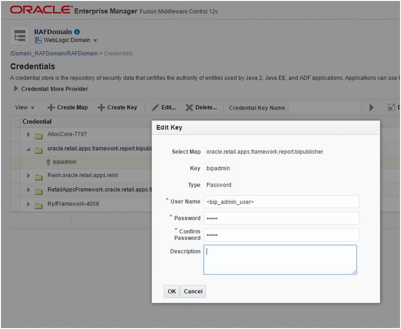Collapse the oracle.retail.apps.framework.report.bipublisher map

[x=29, y=149]
